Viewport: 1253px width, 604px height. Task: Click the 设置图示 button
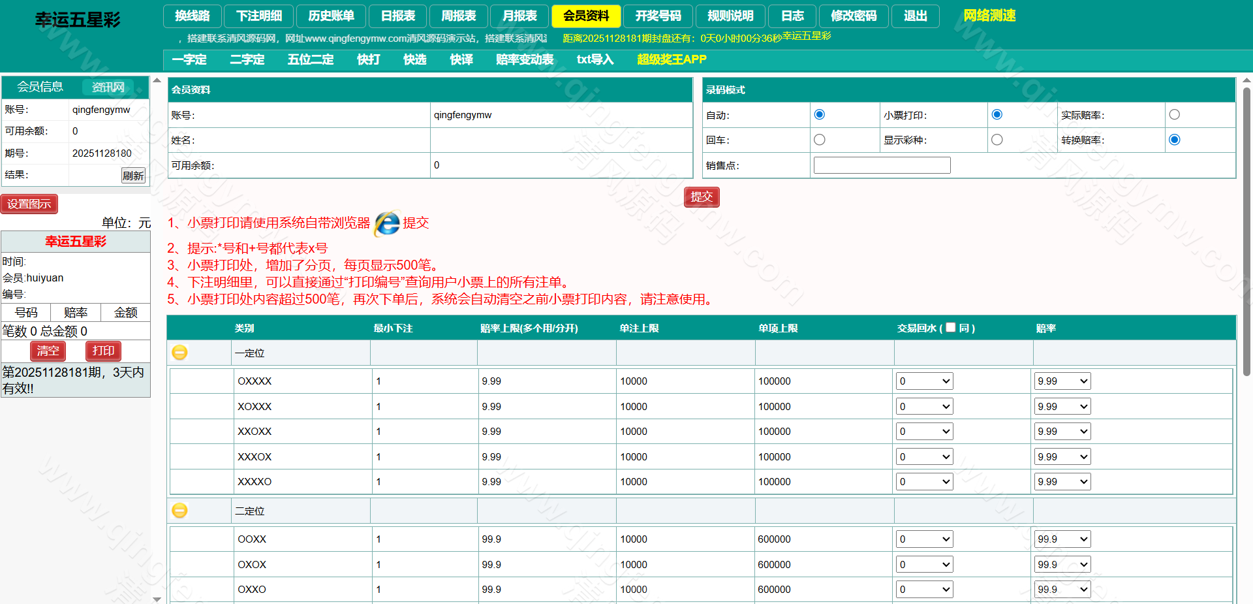[x=29, y=203]
